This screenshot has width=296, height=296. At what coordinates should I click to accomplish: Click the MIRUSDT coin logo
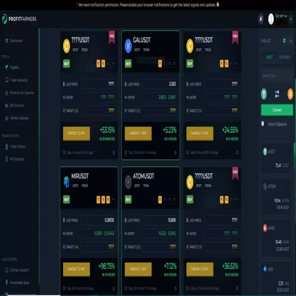(67, 184)
